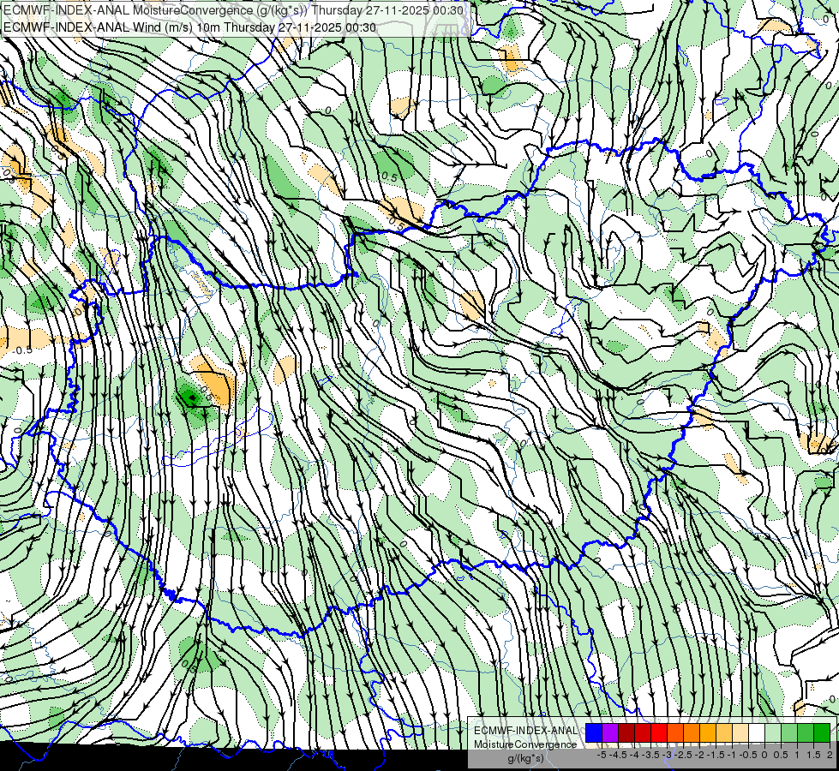Pick the palest green legend swatch
Image resolution: width=839 pixels, height=771 pixels.
773,732
